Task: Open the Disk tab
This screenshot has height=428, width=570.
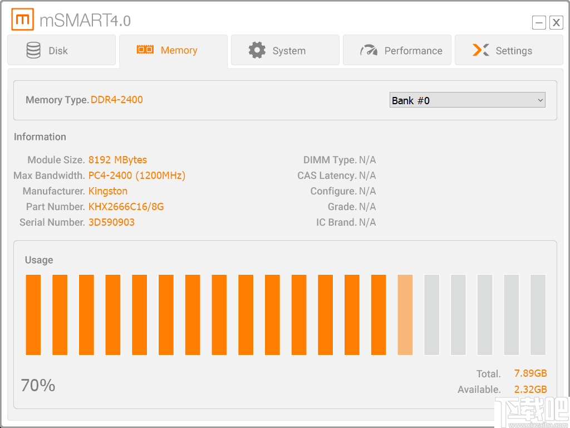Action: click(61, 50)
